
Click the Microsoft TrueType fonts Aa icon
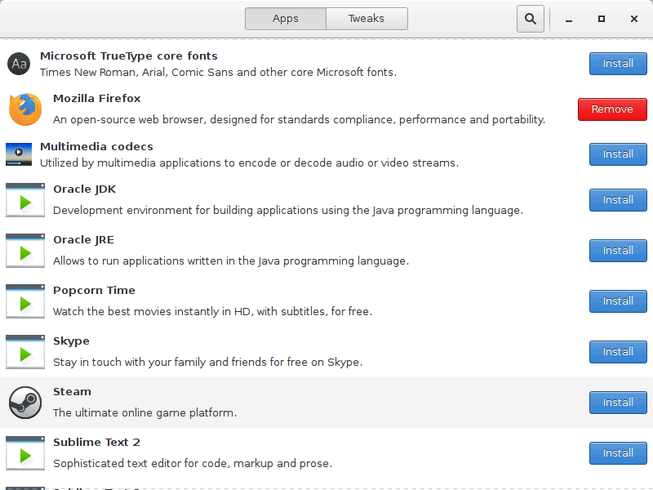(19, 64)
